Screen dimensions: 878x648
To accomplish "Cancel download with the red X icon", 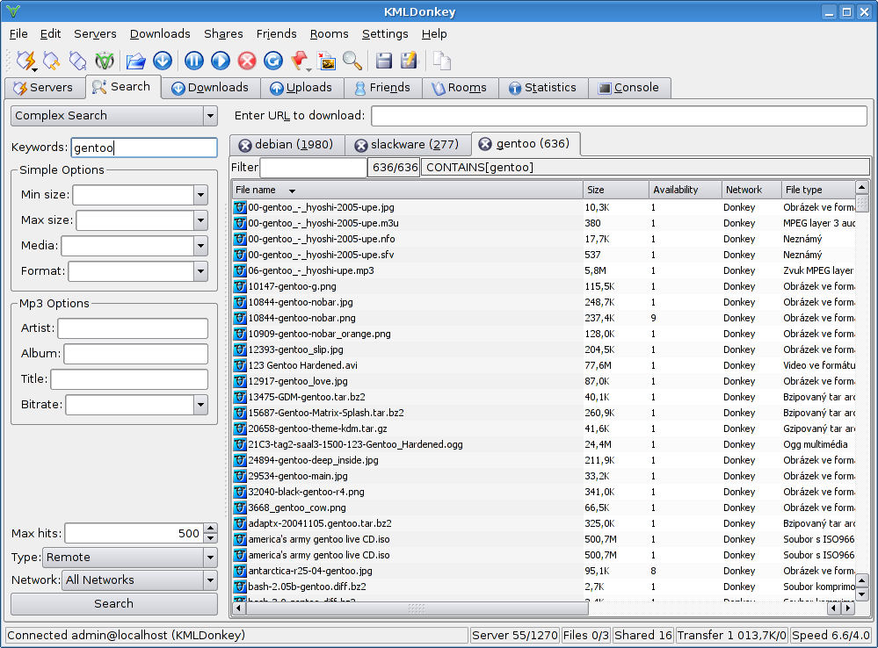I will (246, 61).
